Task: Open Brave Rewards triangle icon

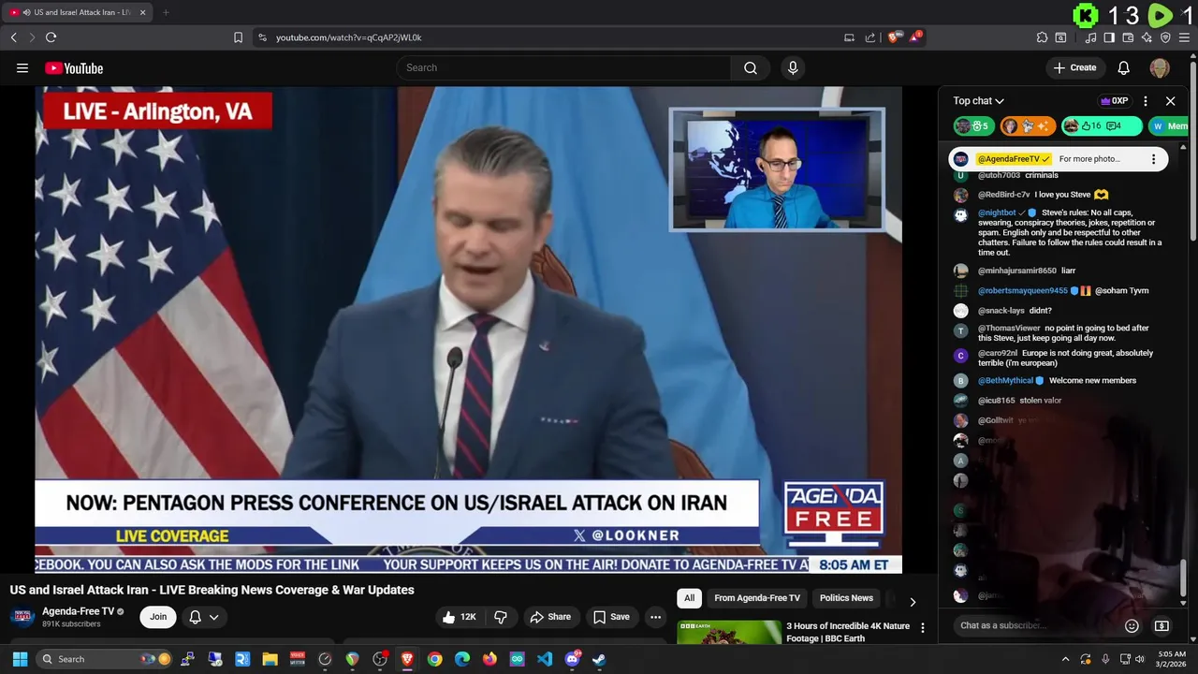Action: pos(915,37)
